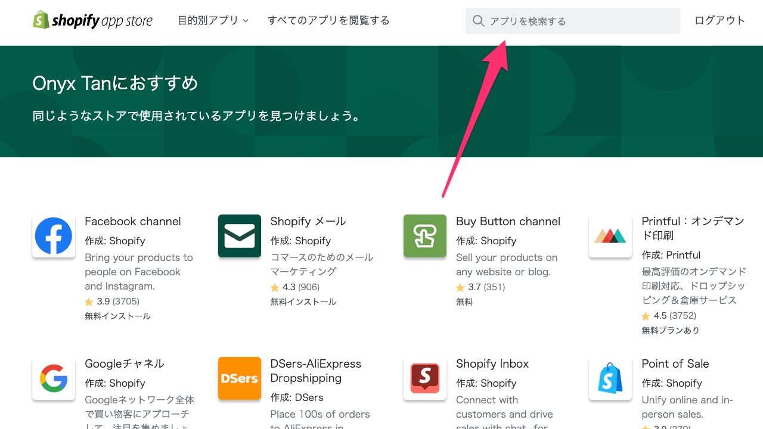Click 同じようなストアで使用されている subtitle text

[197, 116]
